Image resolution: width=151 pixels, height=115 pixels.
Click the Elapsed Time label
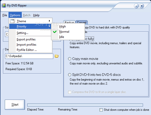35,110
